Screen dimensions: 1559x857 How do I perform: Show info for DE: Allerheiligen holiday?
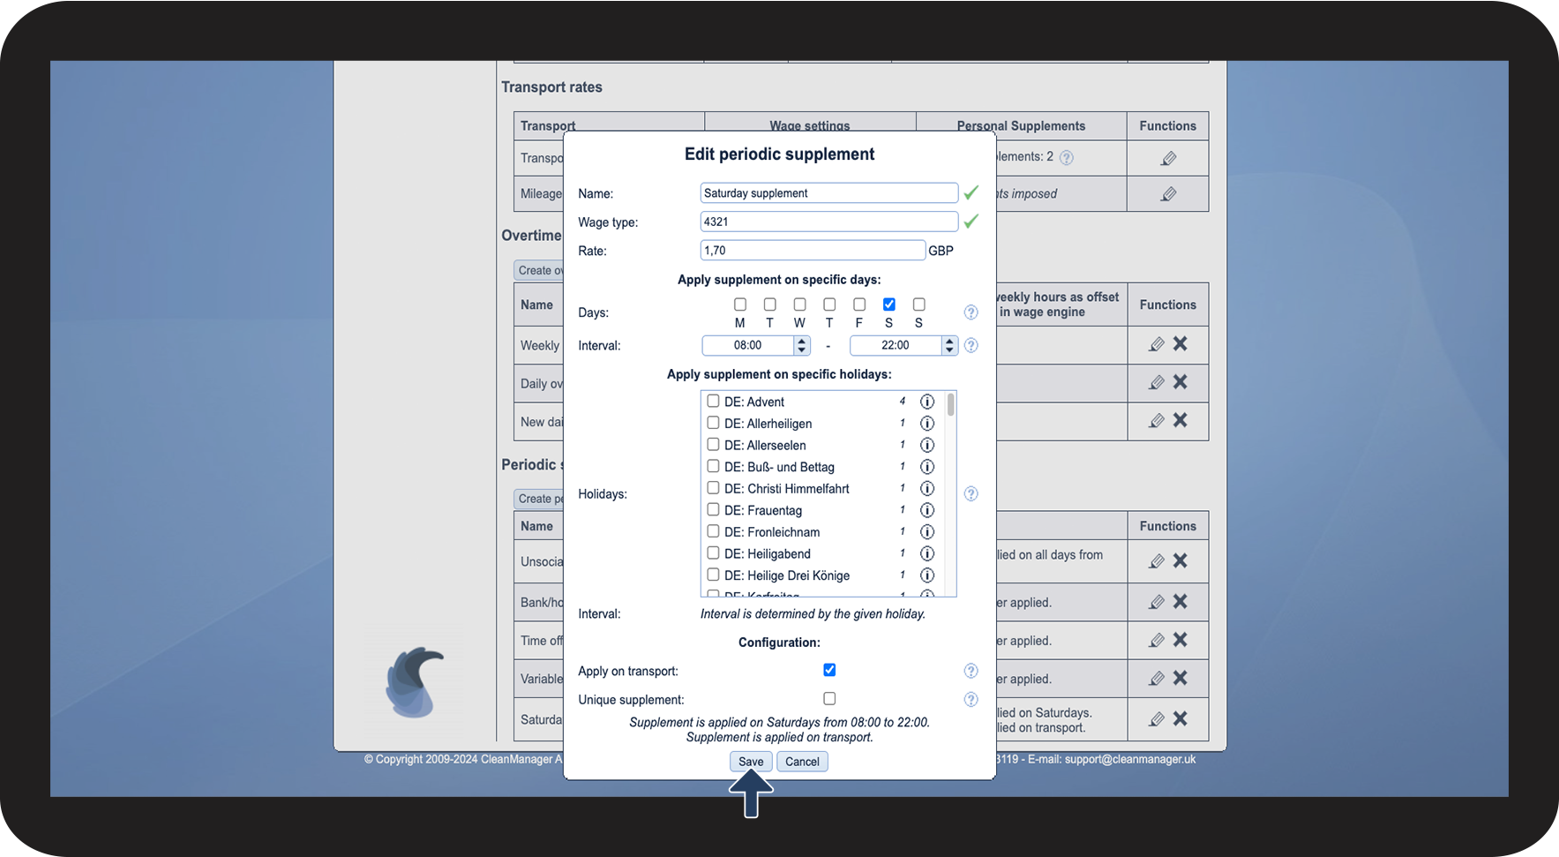[927, 424]
